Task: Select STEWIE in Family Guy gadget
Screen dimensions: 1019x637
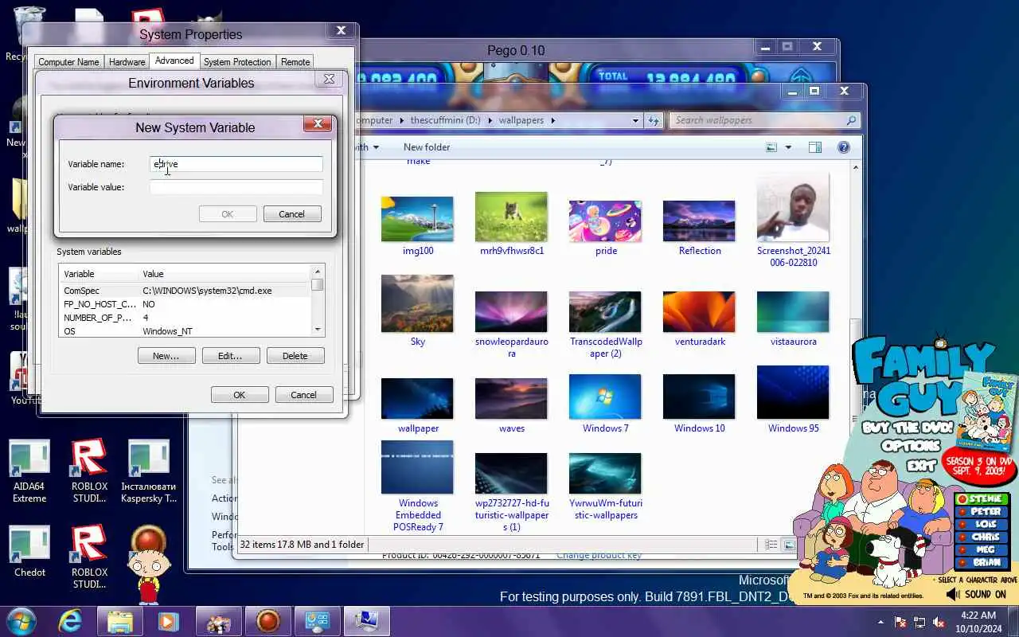Action: (981, 499)
